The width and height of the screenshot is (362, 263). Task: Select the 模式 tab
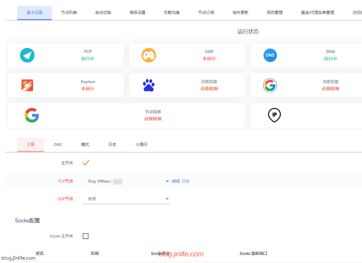(x=85, y=144)
